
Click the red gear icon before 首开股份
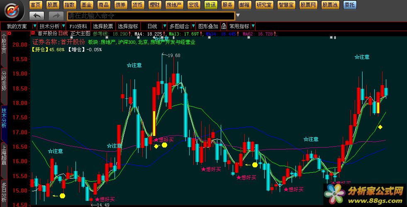pyautogui.click(x=33, y=33)
